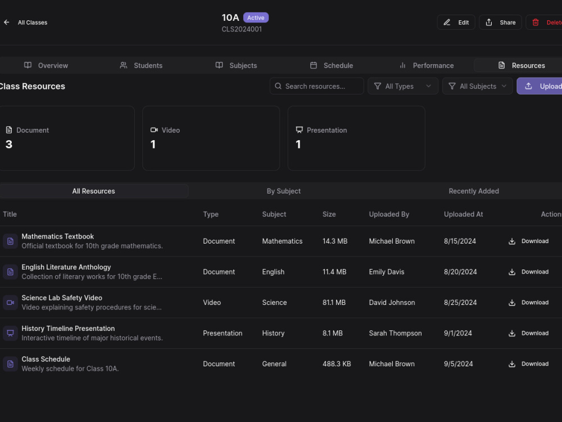Click the share icon on the Share button
562x422 pixels.
click(x=488, y=23)
